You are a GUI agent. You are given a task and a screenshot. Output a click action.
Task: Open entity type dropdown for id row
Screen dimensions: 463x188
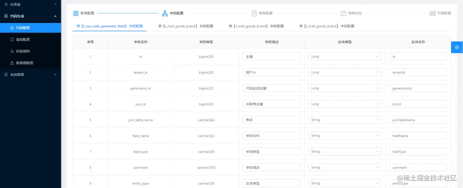(345, 56)
